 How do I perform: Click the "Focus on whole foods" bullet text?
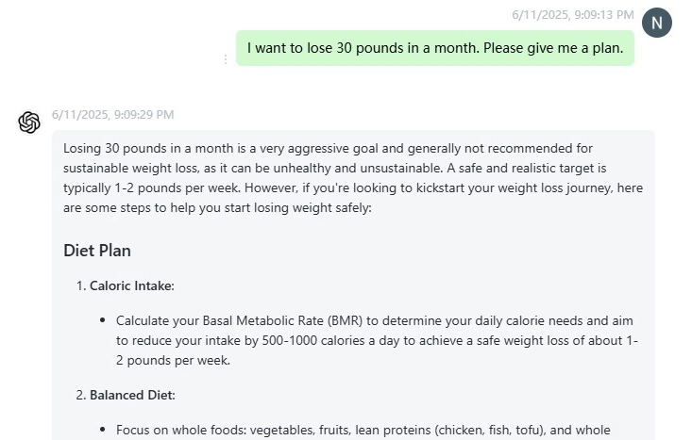click(x=178, y=430)
